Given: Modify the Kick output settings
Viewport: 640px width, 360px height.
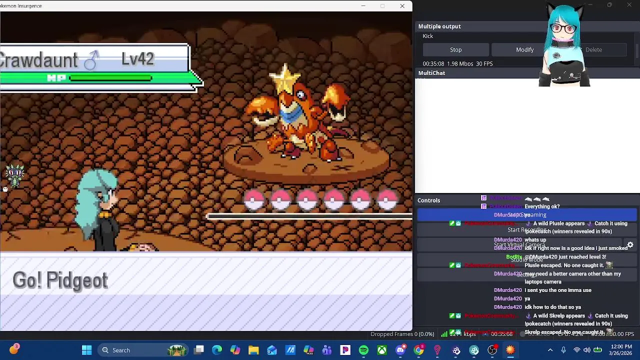Looking at the screenshot, I should point(524,49).
